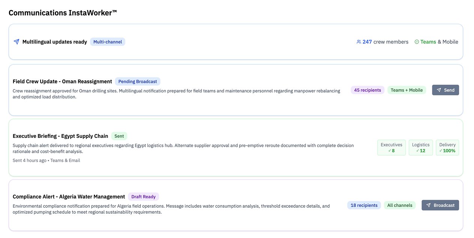Open the Delivery 100% stat box
Viewport: 474px width, 238px height.
[447, 148]
